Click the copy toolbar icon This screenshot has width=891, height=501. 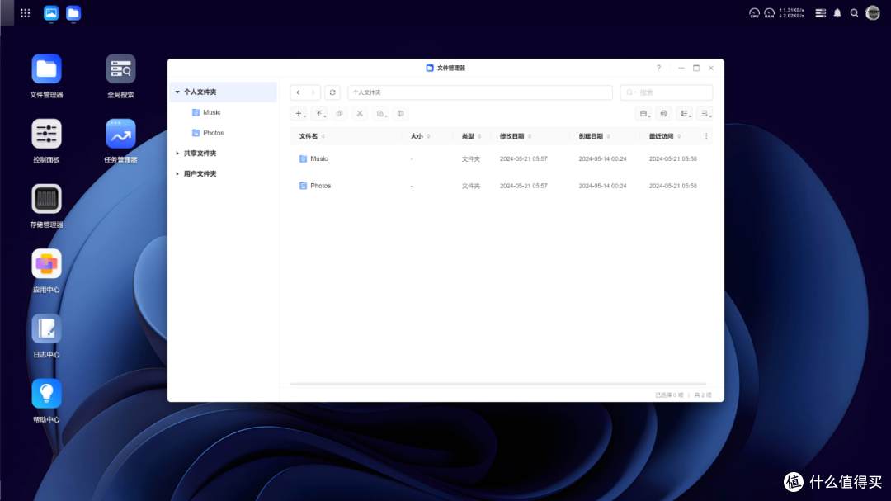tap(339, 114)
